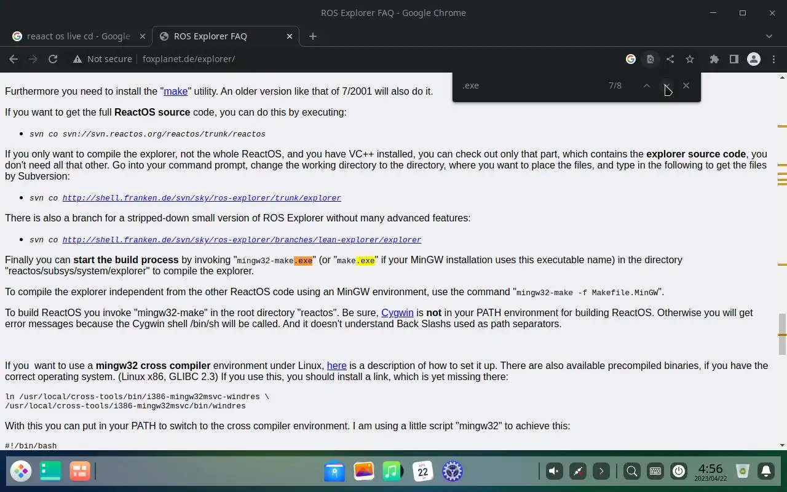Open Not secure site information
The image size is (787, 492).
point(102,59)
